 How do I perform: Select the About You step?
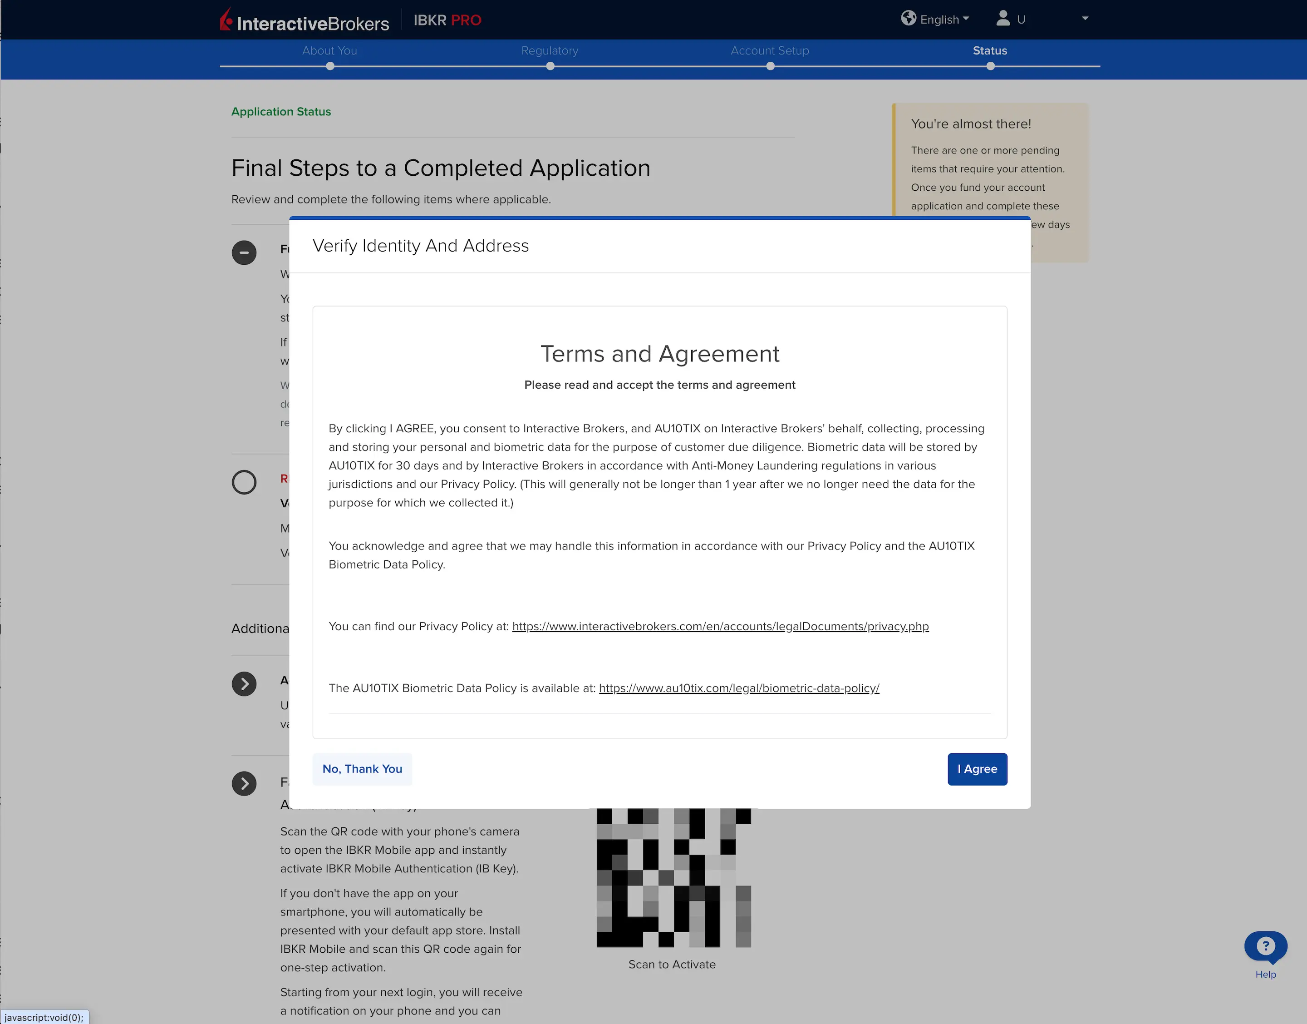coord(329,51)
